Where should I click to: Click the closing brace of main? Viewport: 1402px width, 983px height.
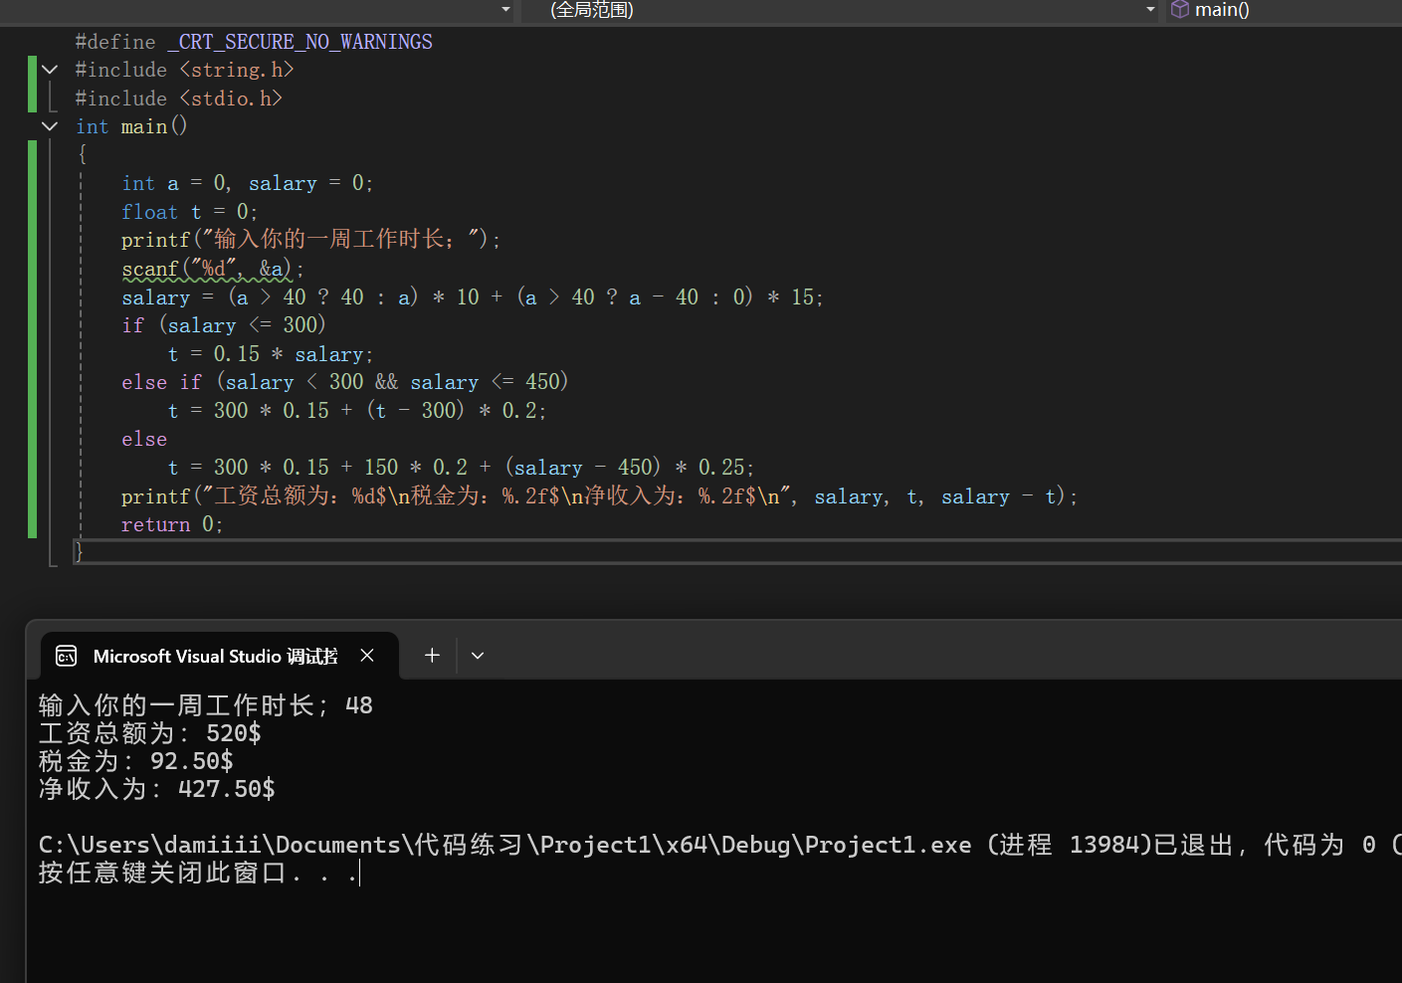(x=80, y=552)
